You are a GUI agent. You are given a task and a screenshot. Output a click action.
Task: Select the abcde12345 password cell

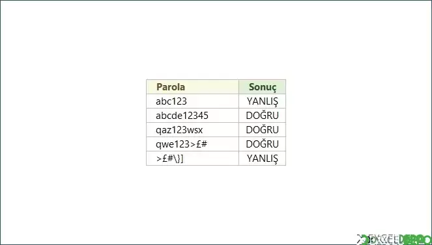(x=192, y=116)
